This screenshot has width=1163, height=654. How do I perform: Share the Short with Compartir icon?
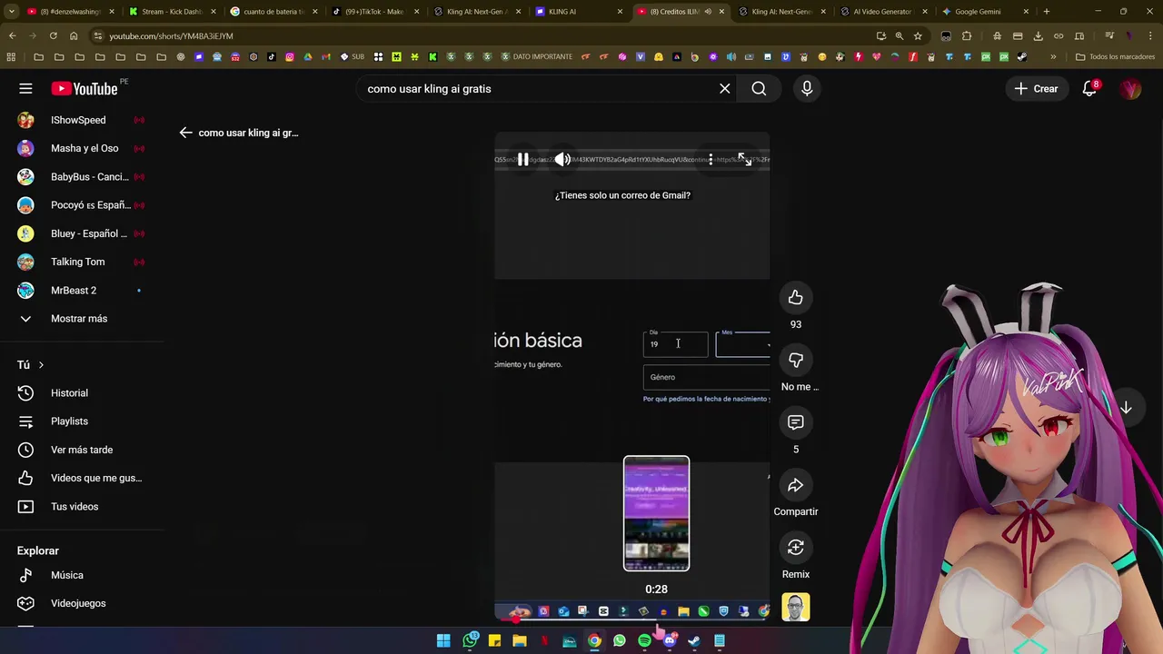pyautogui.click(x=796, y=485)
